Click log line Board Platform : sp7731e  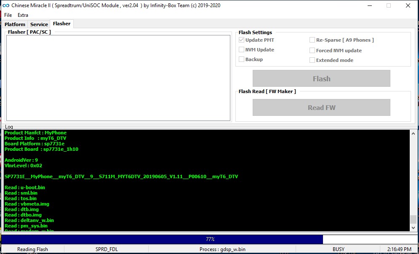point(35,144)
